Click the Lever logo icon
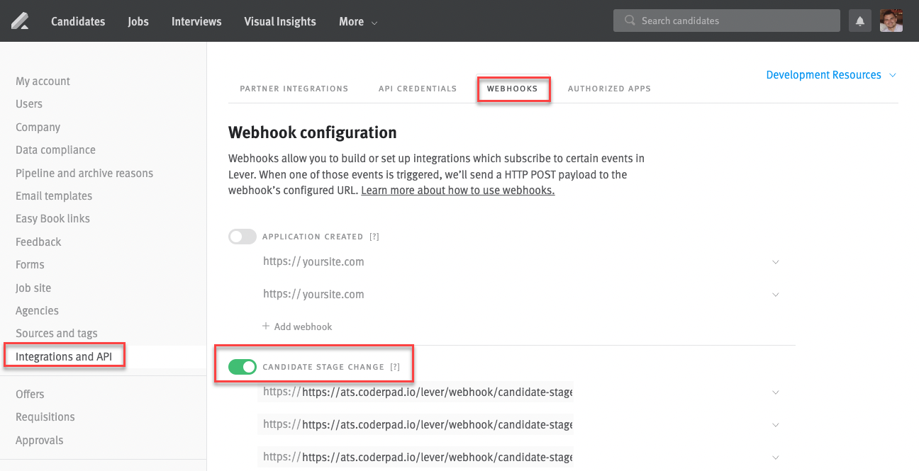Viewport: 919px width, 471px height. coord(20,21)
